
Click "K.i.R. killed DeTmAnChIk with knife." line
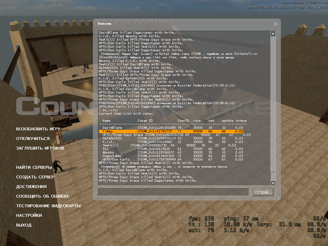click(x=133, y=78)
